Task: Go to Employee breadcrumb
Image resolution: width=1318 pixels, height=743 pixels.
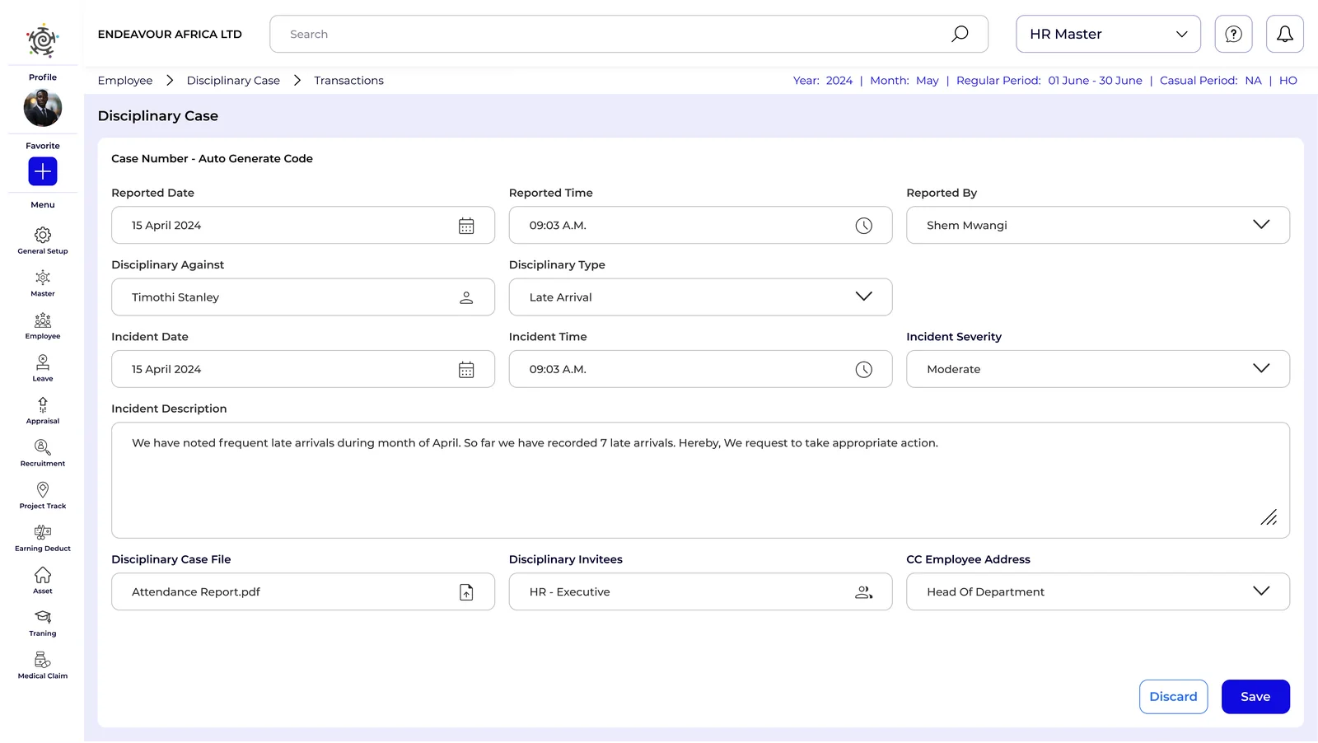Action: [x=125, y=81]
